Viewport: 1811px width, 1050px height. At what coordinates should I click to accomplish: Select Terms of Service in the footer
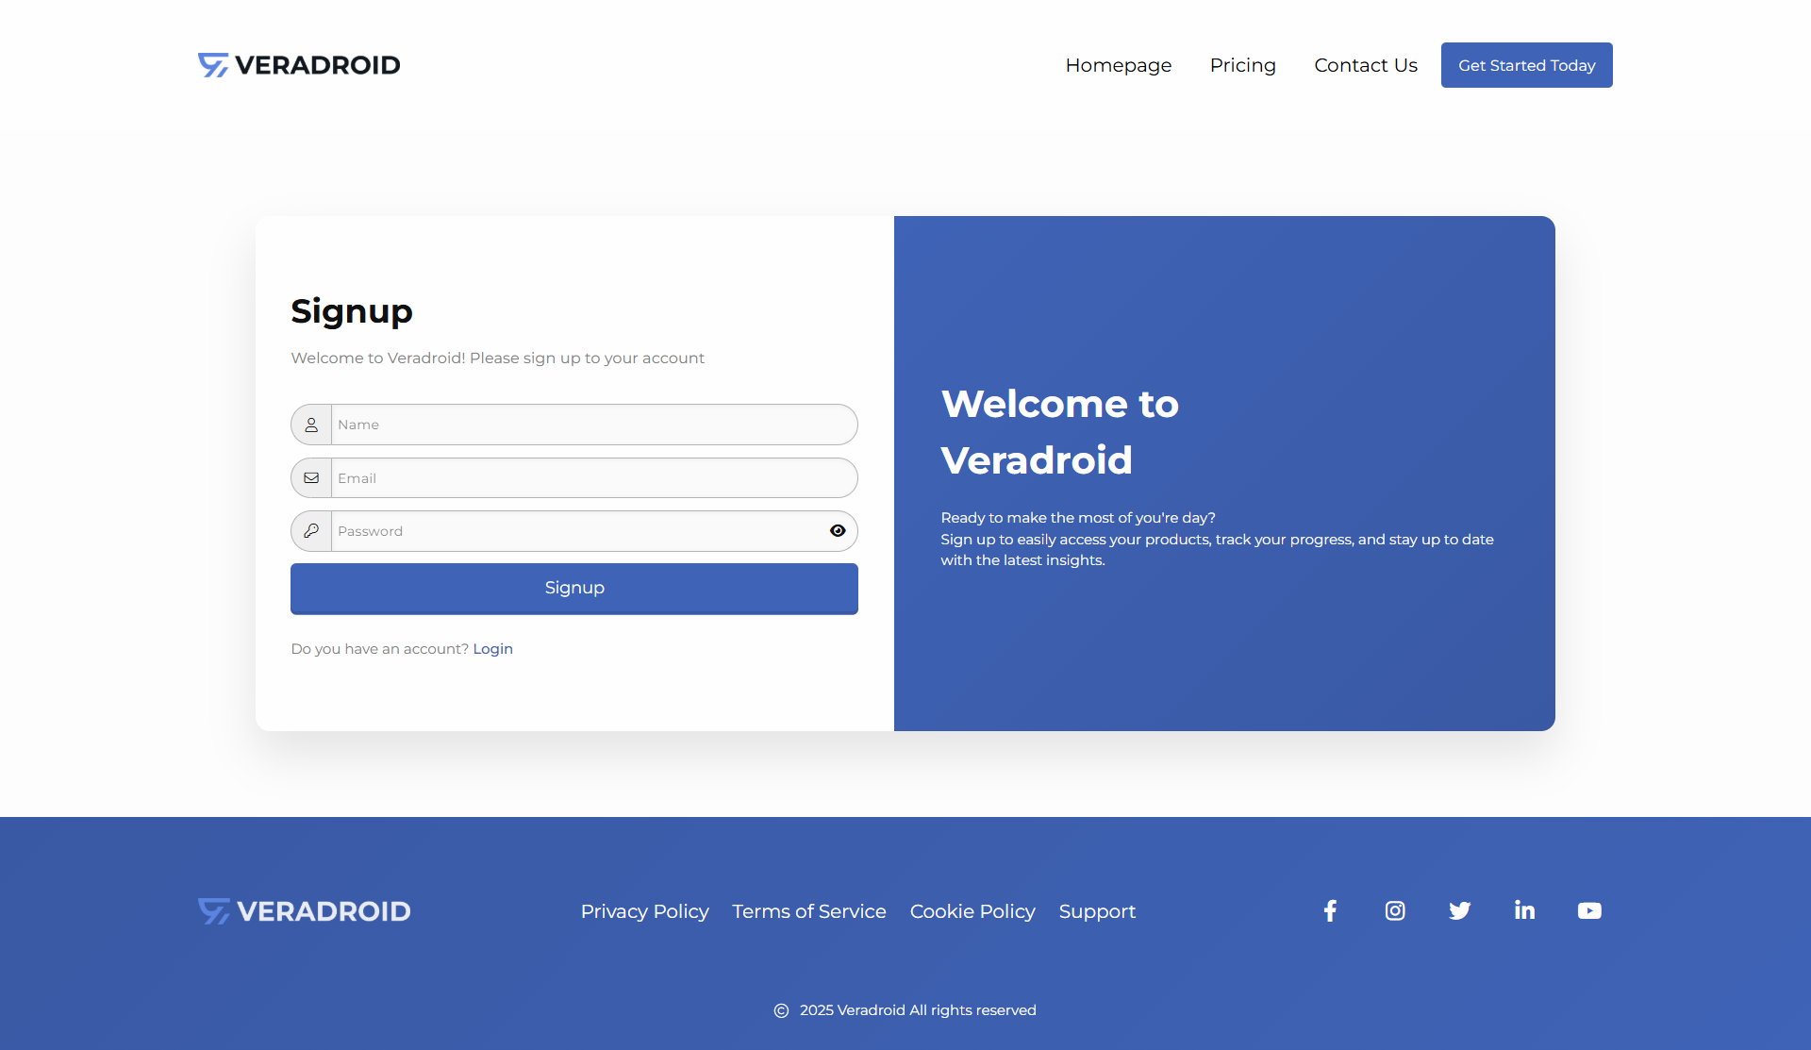(808, 911)
